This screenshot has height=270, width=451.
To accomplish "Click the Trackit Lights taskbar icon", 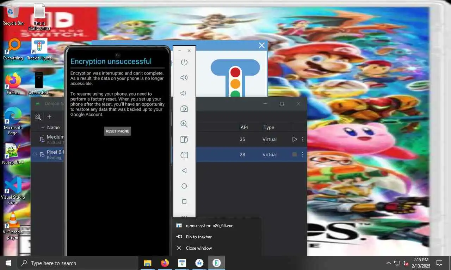I will click(182, 263).
